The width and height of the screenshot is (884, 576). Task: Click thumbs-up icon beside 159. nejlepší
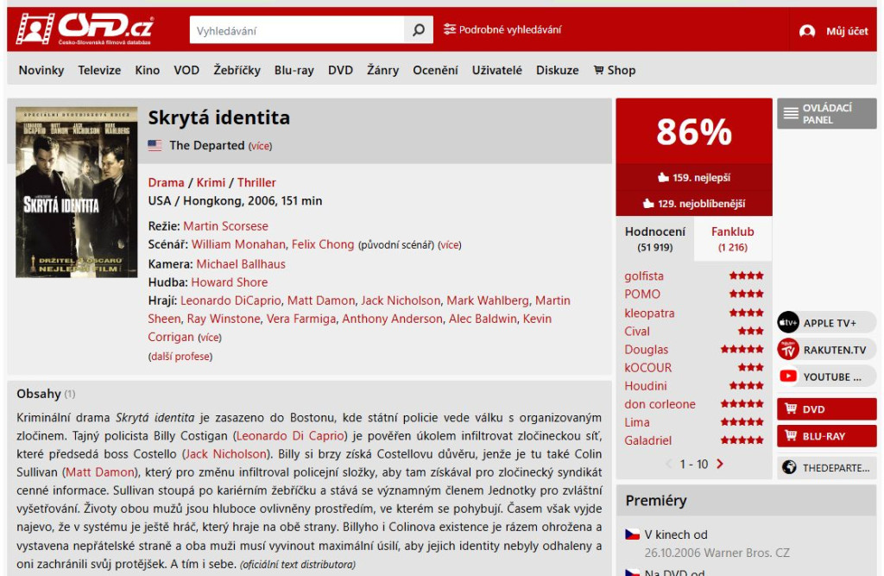(x=664, y=178)
